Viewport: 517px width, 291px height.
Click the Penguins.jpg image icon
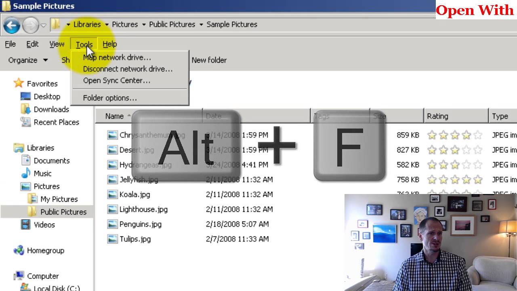[112, 224]
